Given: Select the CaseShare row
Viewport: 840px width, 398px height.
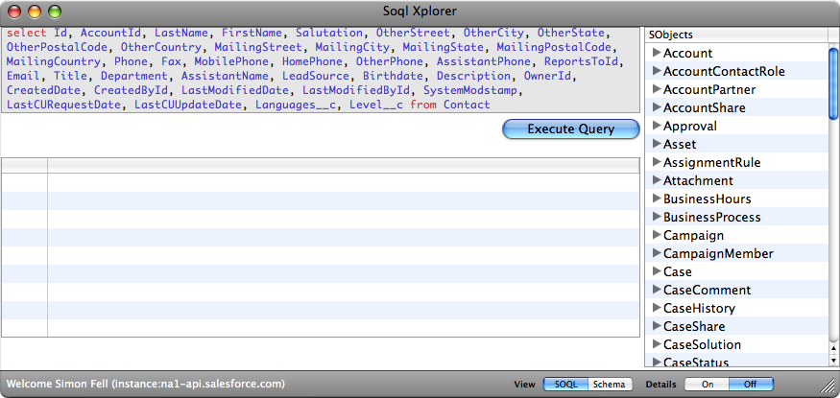Looking at the screenshot, I should (736, 326).
